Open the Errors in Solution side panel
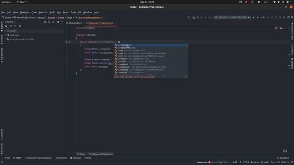The height and width of the screenshot is (165, 294). (292, 31)
